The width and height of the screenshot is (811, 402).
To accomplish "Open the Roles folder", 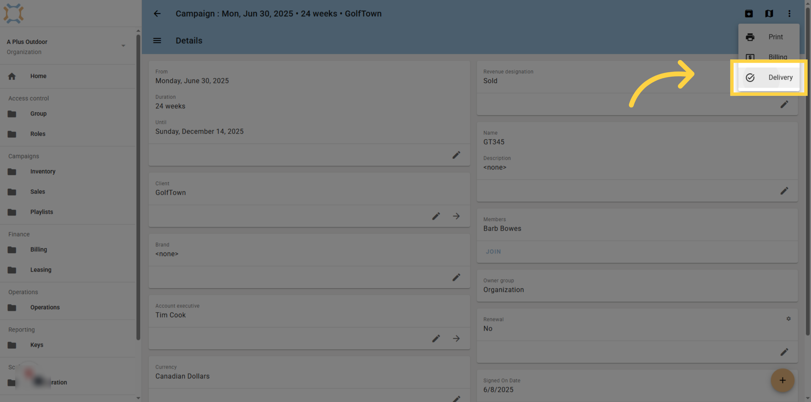I will (68, 134).
